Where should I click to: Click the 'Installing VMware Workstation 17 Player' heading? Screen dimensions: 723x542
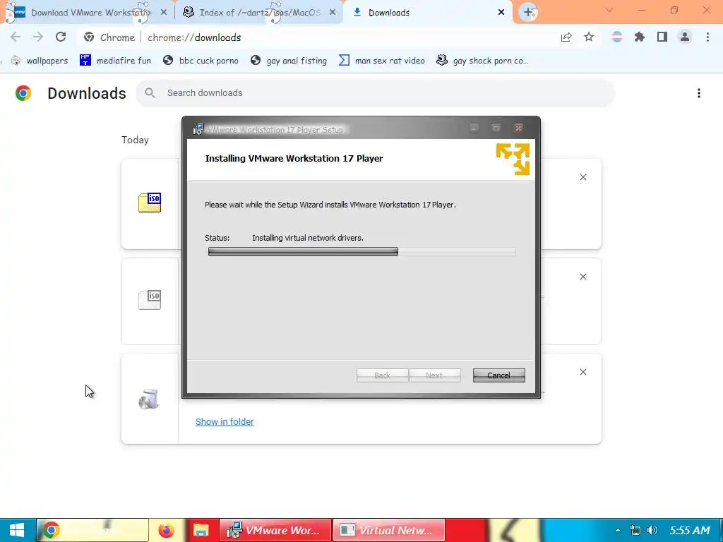tap(294, 159)
